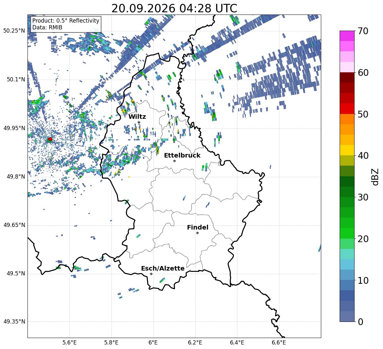
Task: Click the Esch/Alzette station cross marker
Action: coord(151,274)
